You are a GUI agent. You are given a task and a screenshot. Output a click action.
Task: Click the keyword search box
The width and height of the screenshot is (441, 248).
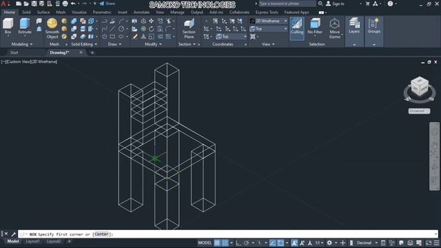click(x=287, y=3)
